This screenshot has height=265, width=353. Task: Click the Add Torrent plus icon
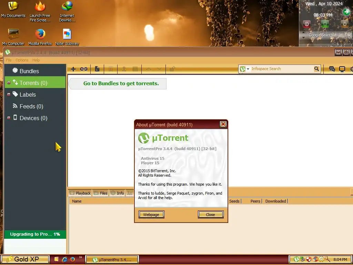coord(73,69)
